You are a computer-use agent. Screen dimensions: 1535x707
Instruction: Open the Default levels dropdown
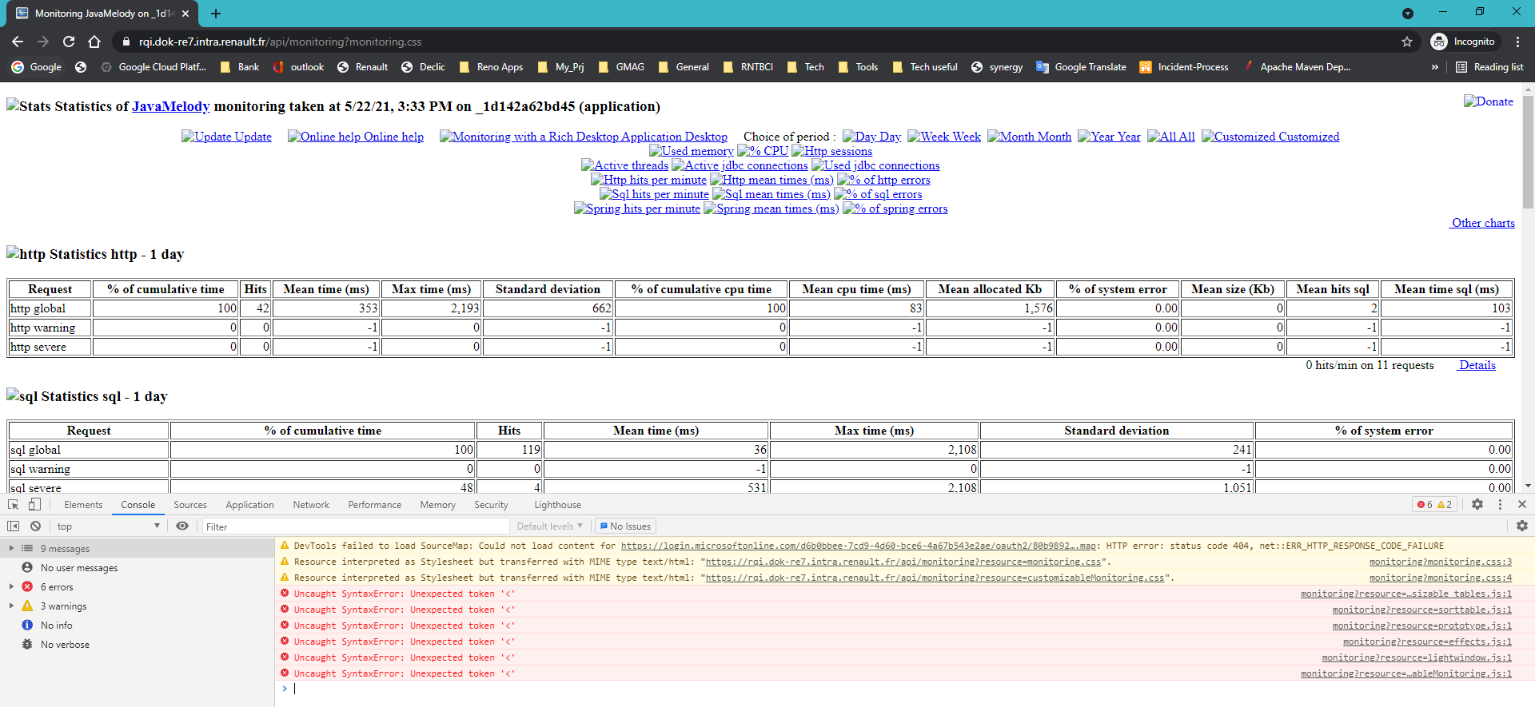click(x=550, y=526)
